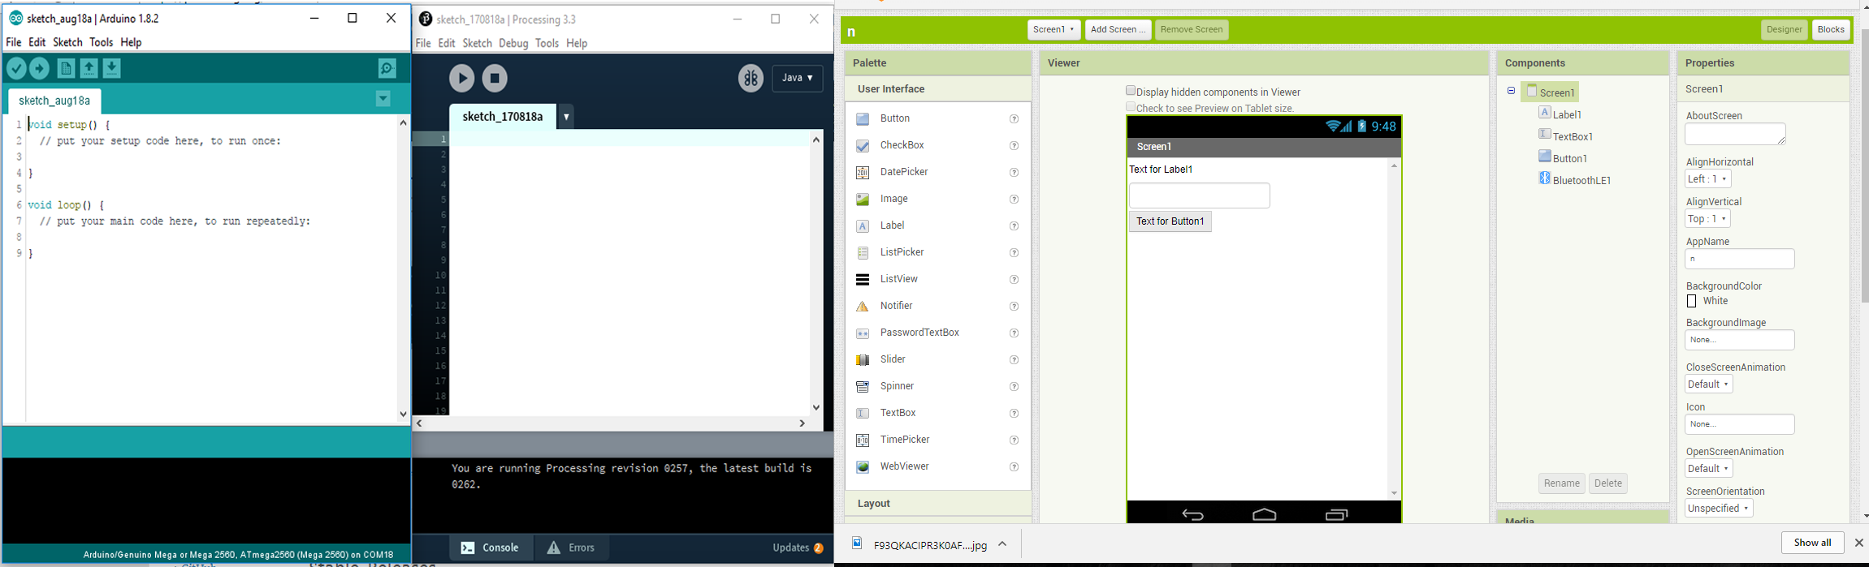Open Arduino Sketch menu
1869x567 pixels.
pyautogui.click(x=68, y=42)
